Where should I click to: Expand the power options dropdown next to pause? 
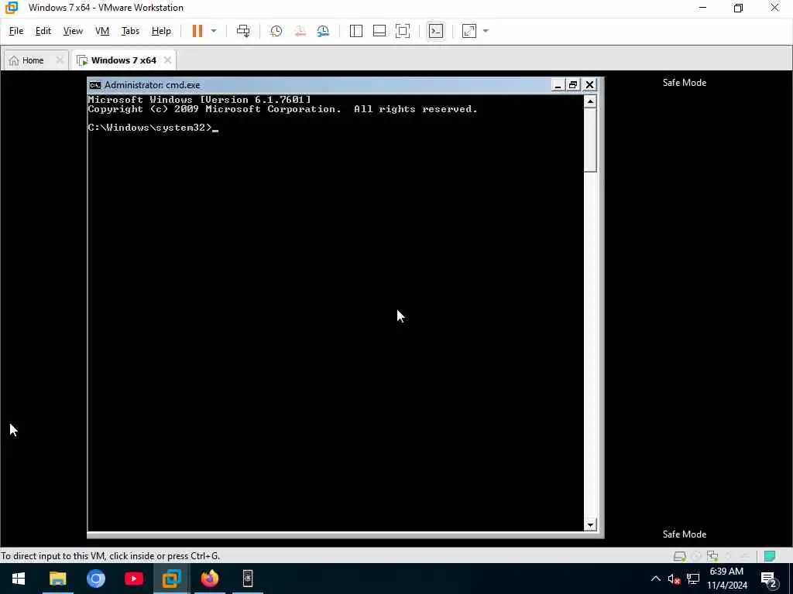(214, 31)
